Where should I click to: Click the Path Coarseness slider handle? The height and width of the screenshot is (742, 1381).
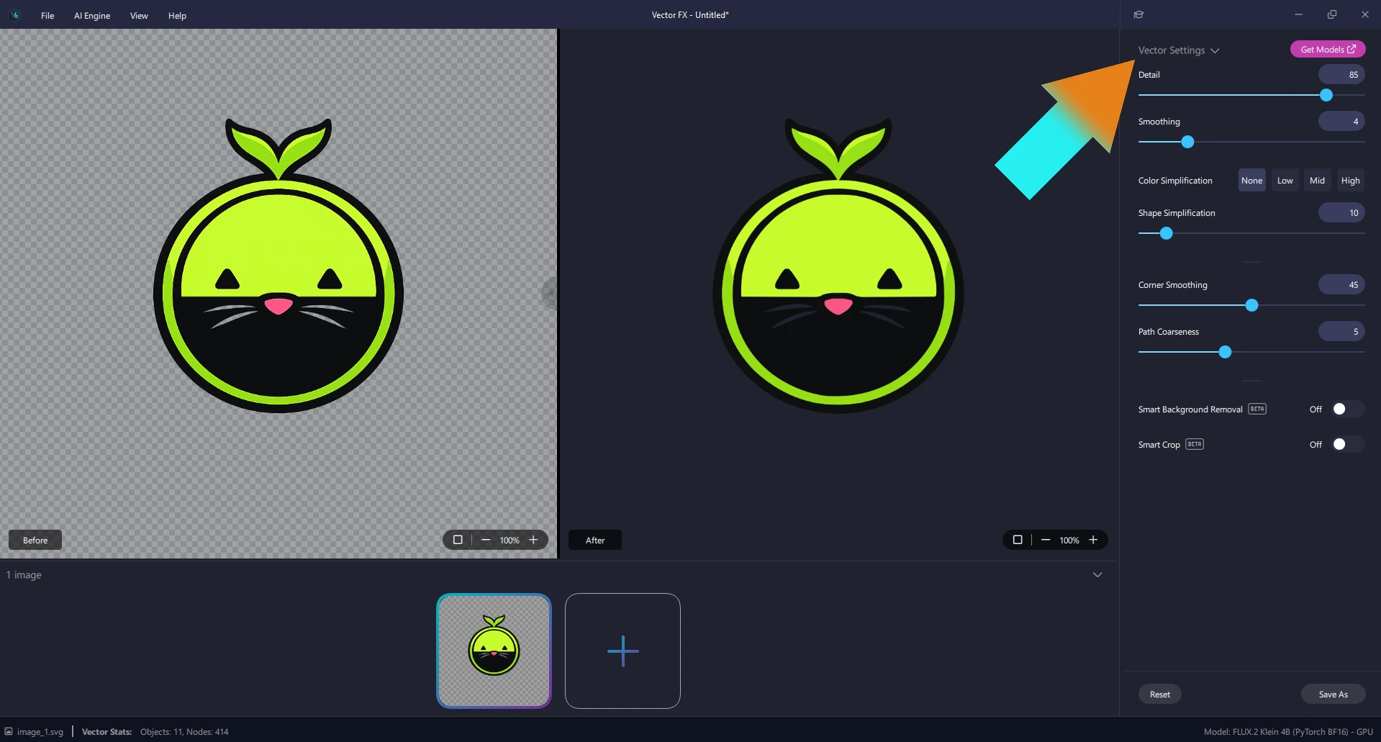1225,352
